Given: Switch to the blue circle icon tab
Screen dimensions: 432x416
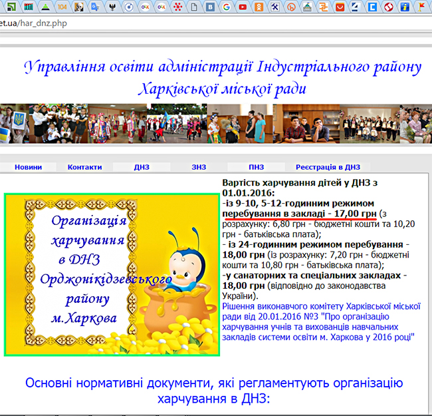Looking at the screenshot, I should [x=129, y=7].
